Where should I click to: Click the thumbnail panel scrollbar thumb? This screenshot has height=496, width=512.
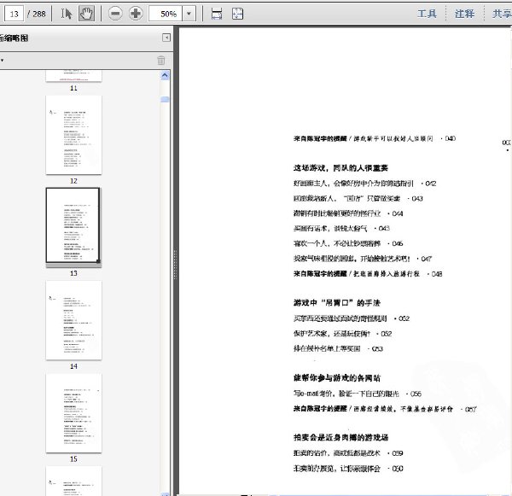(x=165, y=99)
